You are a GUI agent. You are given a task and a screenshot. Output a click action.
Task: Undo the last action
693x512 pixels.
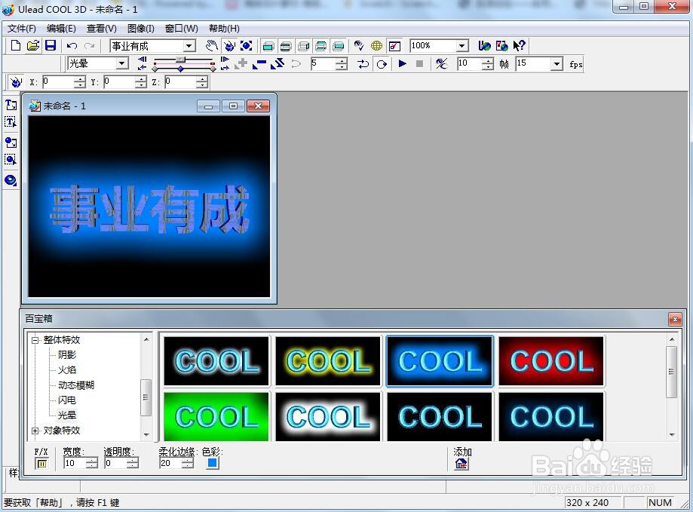coord(72,45)
